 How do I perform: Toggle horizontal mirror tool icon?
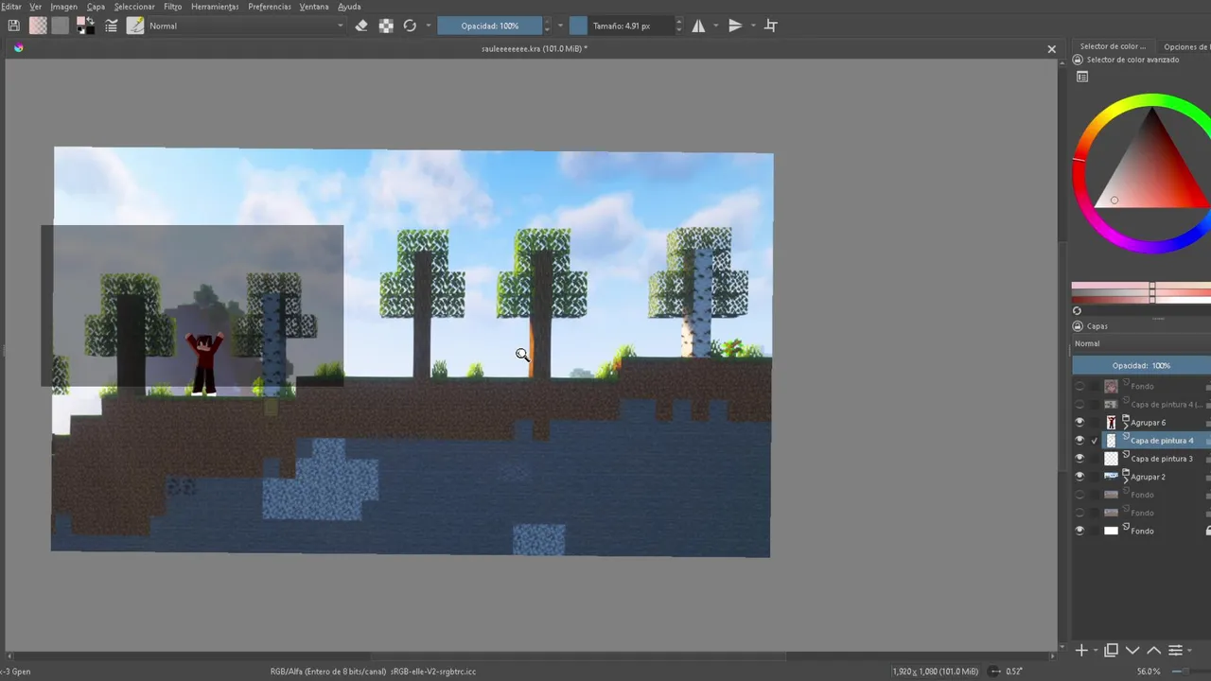tap(698, 26)
